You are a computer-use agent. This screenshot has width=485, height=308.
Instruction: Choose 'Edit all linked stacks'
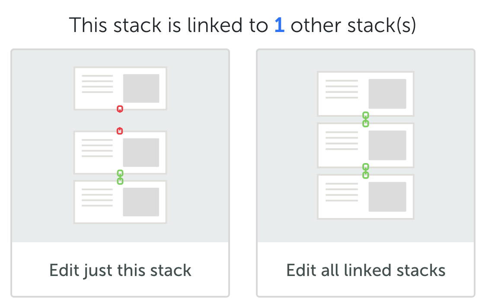(366, 270)
